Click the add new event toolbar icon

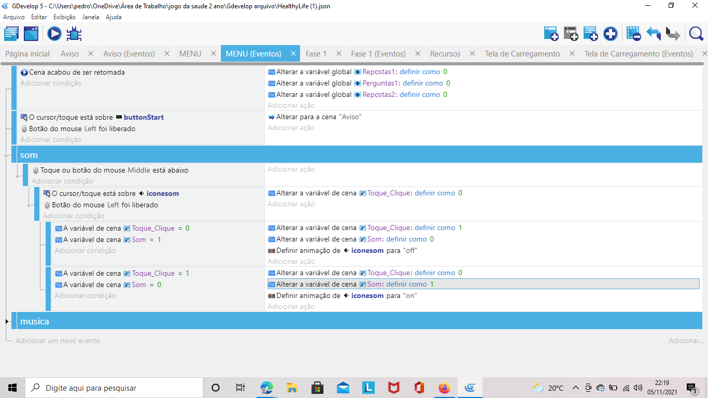551,34
